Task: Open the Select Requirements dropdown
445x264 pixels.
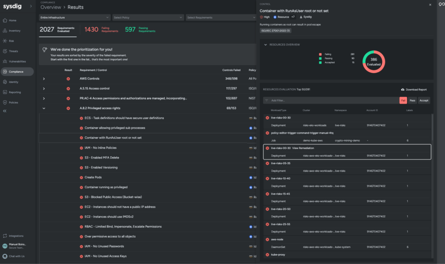Action: [221, 17]
